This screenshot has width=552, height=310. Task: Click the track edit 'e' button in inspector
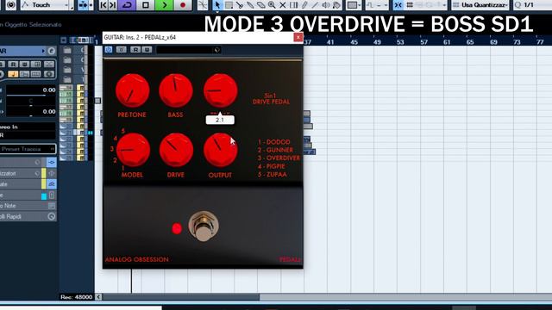click(x=52, y=51)
